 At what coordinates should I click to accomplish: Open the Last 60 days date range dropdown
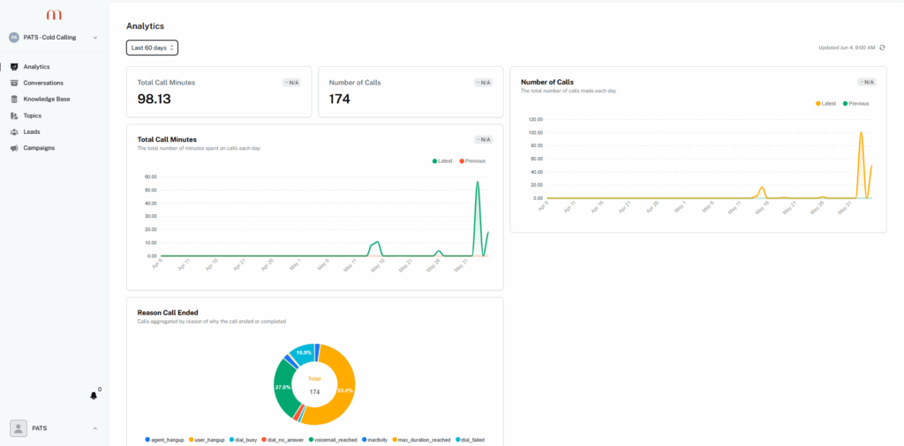click(x=152, y=48)
